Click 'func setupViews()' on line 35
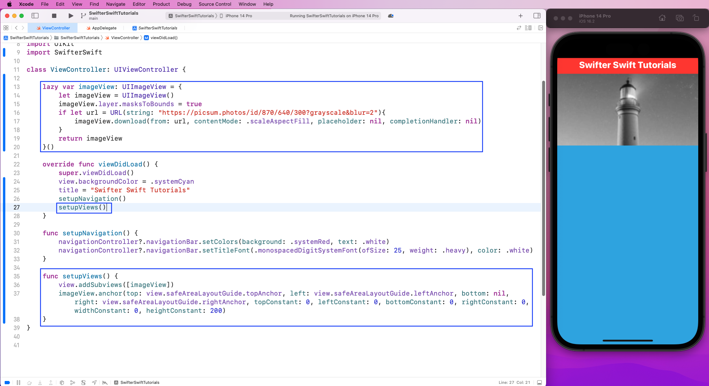 (76, 276)
